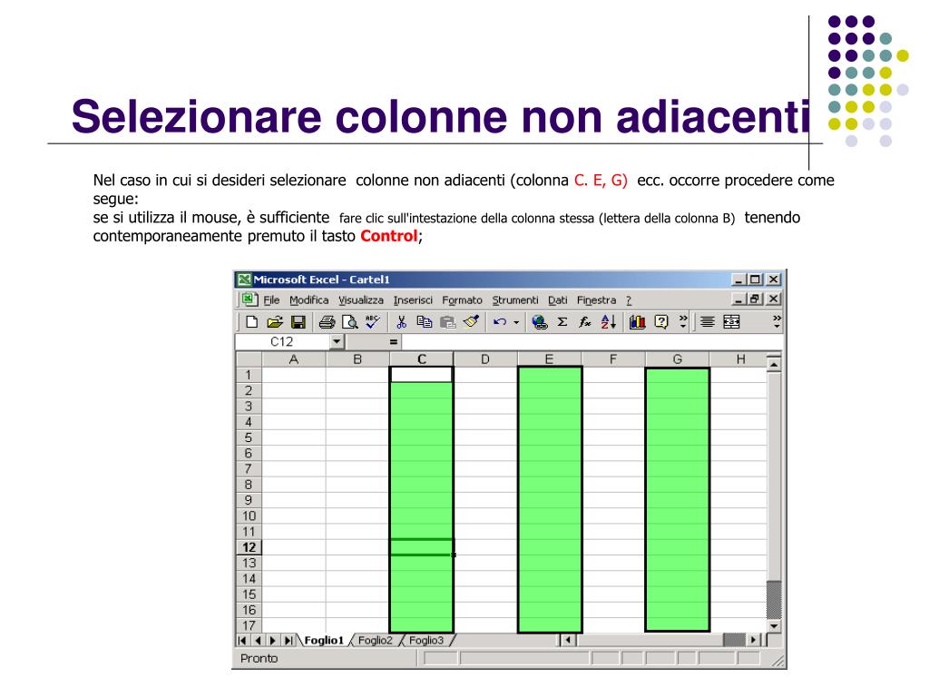Select column E header

tap(549, 359)
